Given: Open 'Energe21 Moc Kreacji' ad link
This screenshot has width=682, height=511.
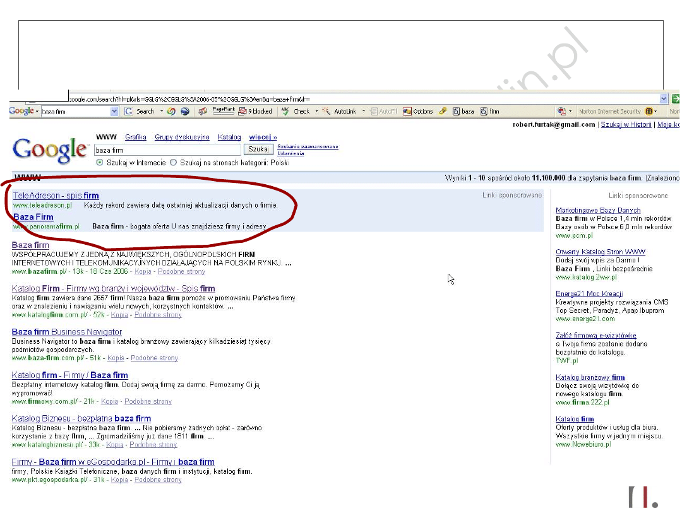Looking at the screenshot, I should (x=589, y=294).
